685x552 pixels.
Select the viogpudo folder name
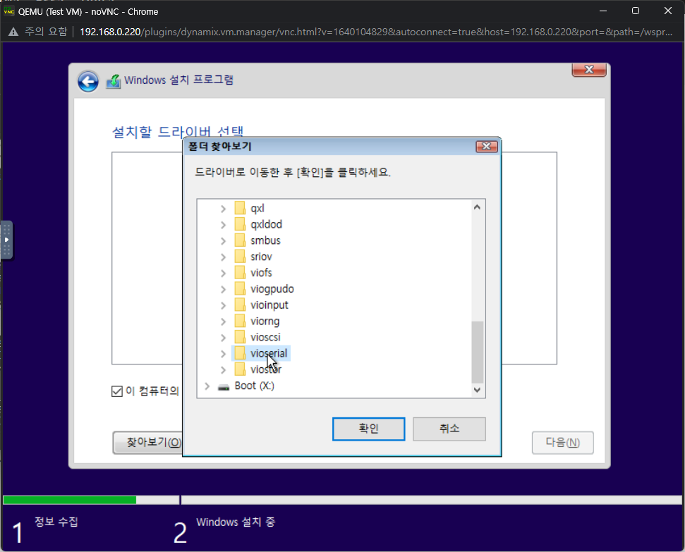point(272,289)
